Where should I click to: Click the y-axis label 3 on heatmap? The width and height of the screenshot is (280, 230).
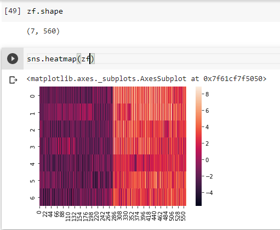[x=32, y=147]
